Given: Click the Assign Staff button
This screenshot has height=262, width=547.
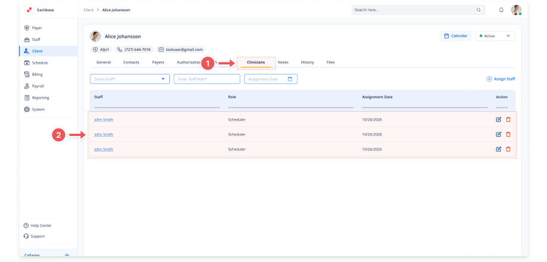Looking at the screenshot, I should point(501,79).
